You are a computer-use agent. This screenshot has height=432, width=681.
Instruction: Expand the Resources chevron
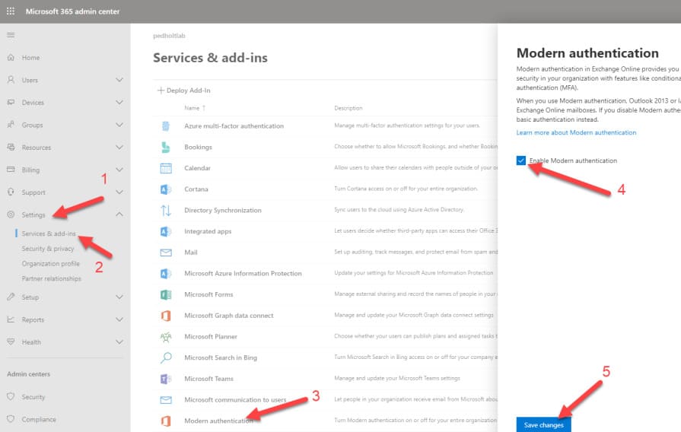pyautogui.click(x=119, y=148)
